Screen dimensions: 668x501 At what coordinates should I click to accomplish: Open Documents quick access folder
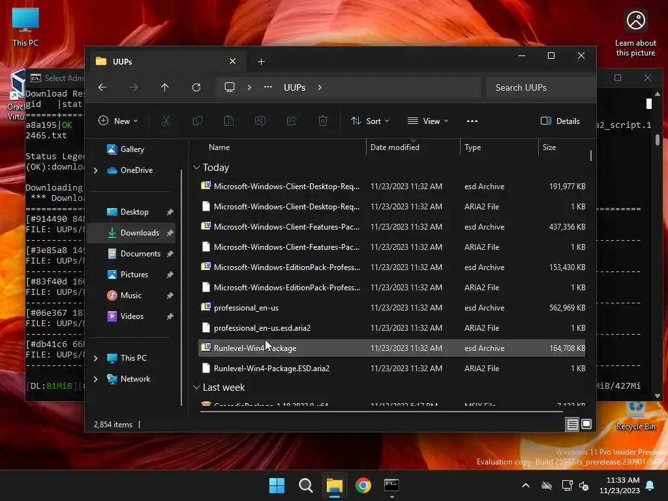(x=132, y=254)
